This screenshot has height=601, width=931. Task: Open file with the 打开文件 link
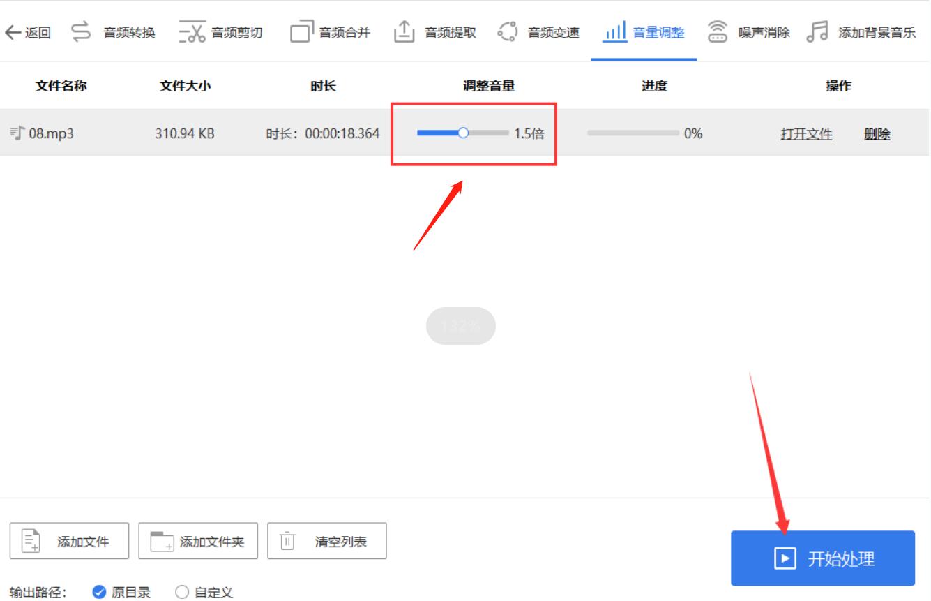(806, 133)
